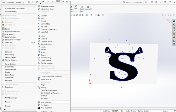Open the Dimensions submenu

(x=19, y=78)
